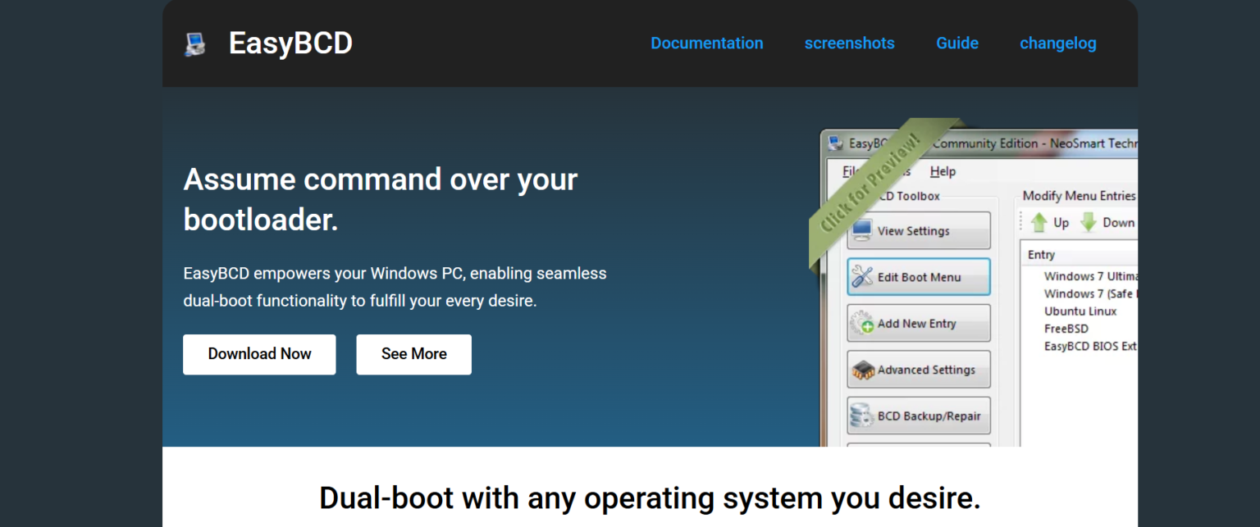Click the Edit Boot Menu tools icon
Viewport: 1260px width, 527px height.
pyautogui.click(x=862, y=277)
